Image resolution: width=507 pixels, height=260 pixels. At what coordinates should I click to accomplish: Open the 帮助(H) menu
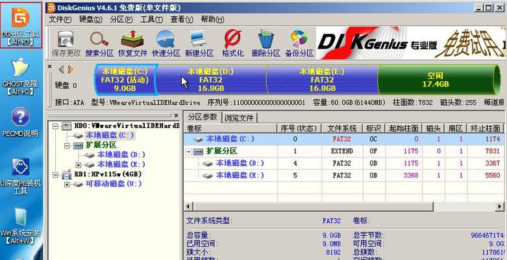coord(212,19)
